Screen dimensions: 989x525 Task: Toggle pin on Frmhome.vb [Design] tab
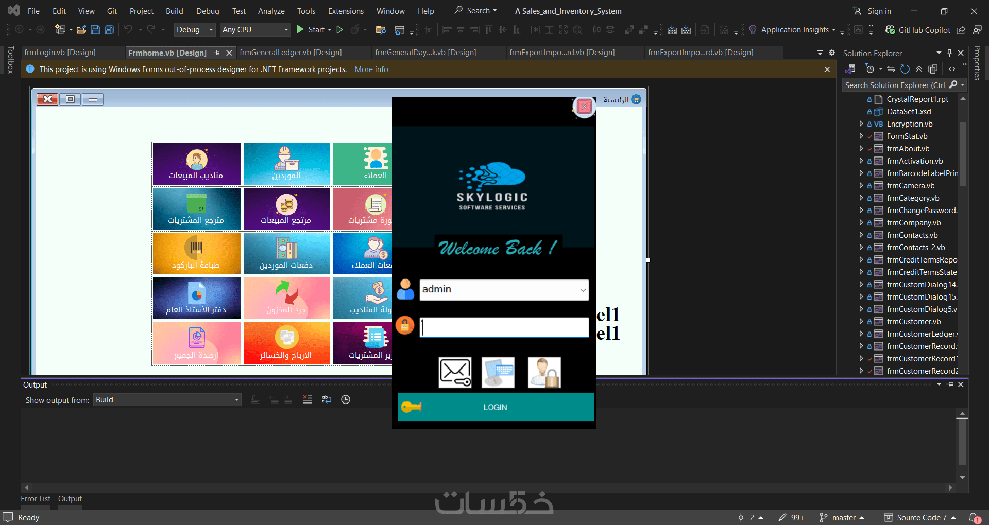(x=217, y=52)
